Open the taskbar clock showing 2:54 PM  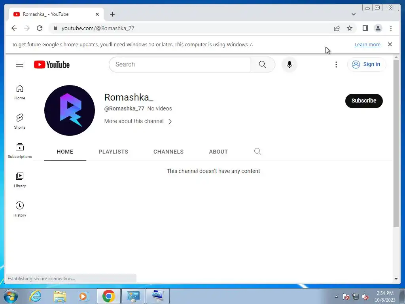coord(385,296)
